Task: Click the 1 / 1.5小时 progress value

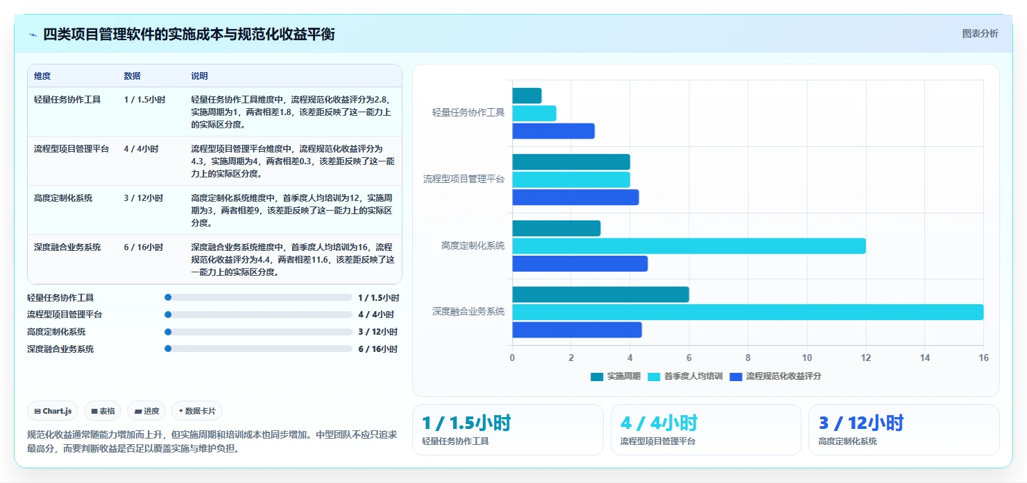Action: click(x=379, y=298)
